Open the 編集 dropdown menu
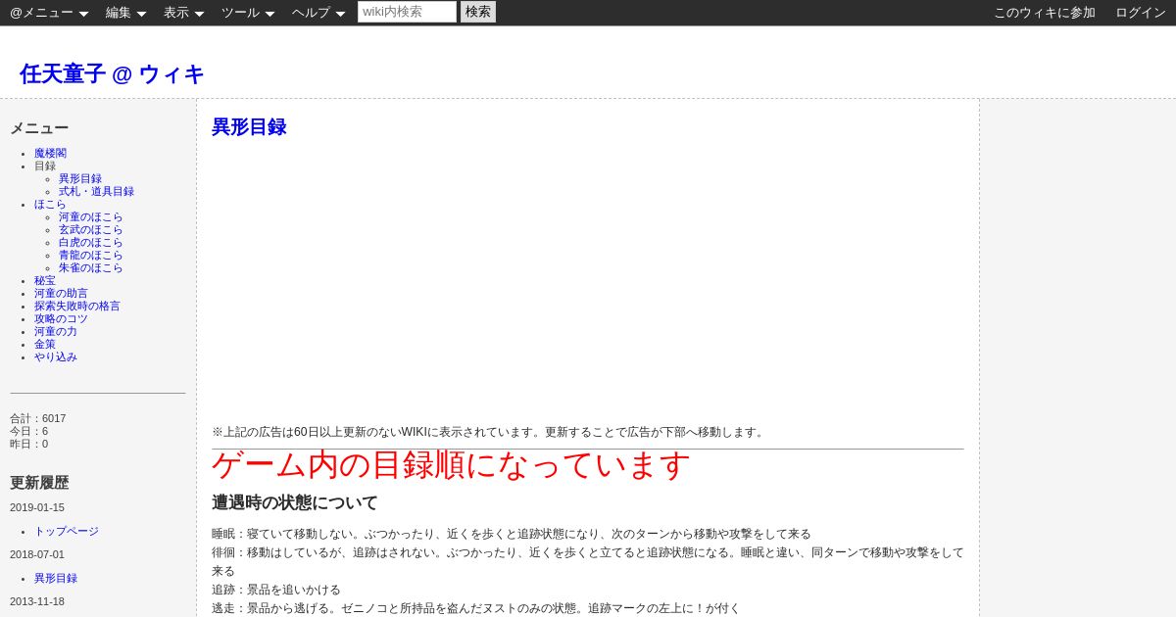Viewport: 1176px width, 617px height. tap(125, 13)
